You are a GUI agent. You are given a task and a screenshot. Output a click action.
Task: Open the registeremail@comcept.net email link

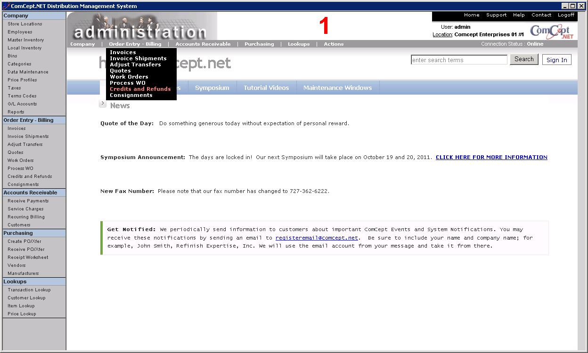click(317, 238)
